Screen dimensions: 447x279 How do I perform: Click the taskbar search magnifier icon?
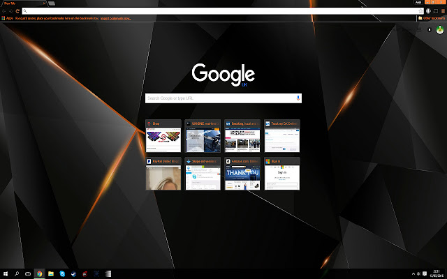(x=17, y=274)
